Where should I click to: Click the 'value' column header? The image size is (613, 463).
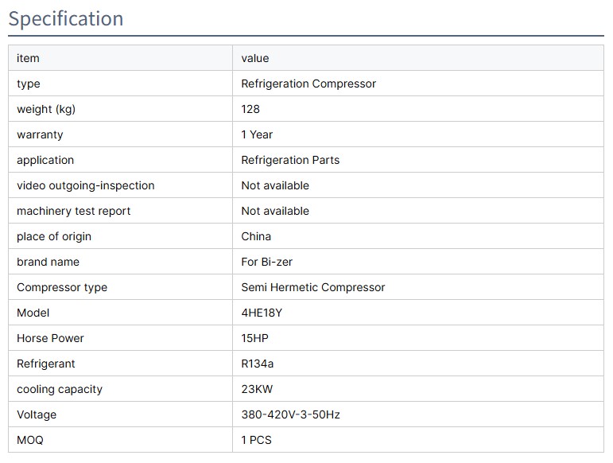(255, 58)
